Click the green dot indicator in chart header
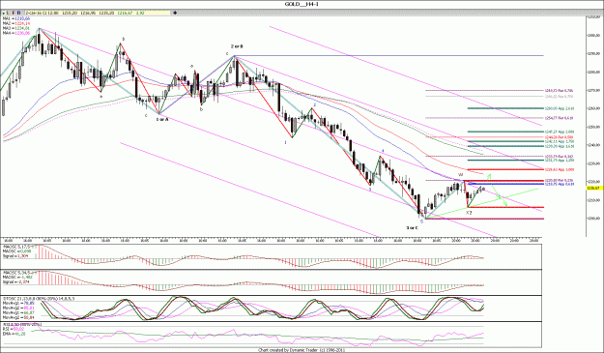The height and width of the screenshot is (353, 604). pyautogui.click(x=4, y=14)
